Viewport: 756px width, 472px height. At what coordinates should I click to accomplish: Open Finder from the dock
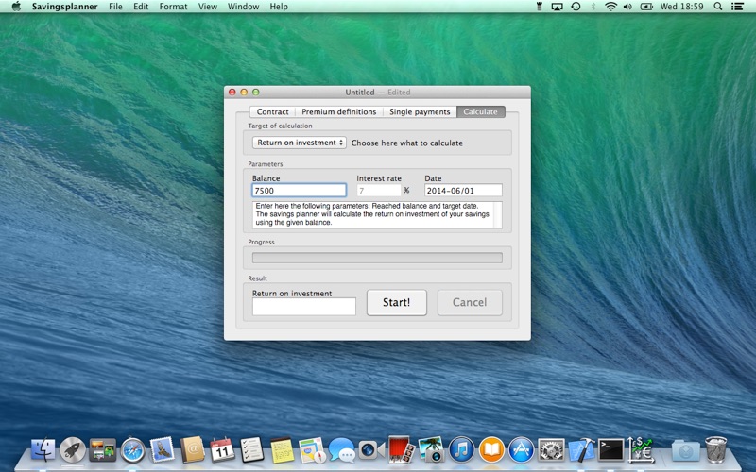(43, 450)
